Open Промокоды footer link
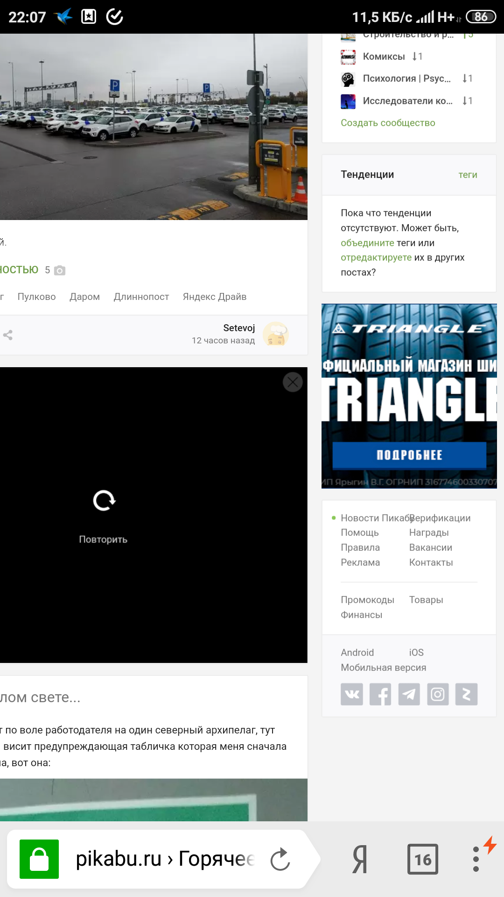 point(368,600)
